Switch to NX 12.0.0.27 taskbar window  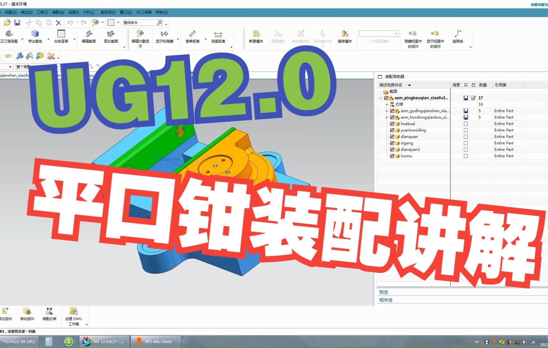pos(105,342)
